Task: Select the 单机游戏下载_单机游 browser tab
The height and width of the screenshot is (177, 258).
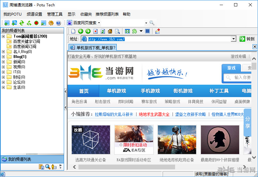Action: [x=93, y=48]
